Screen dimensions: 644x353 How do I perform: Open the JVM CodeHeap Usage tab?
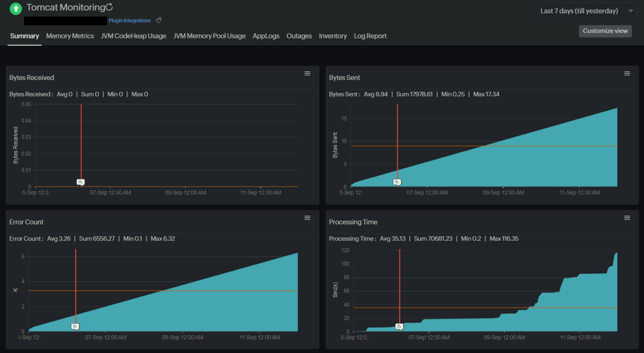134,36
